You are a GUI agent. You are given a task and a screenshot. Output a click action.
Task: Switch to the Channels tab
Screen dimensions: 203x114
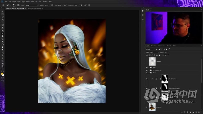pyautogui.click(x=169, y=46)
